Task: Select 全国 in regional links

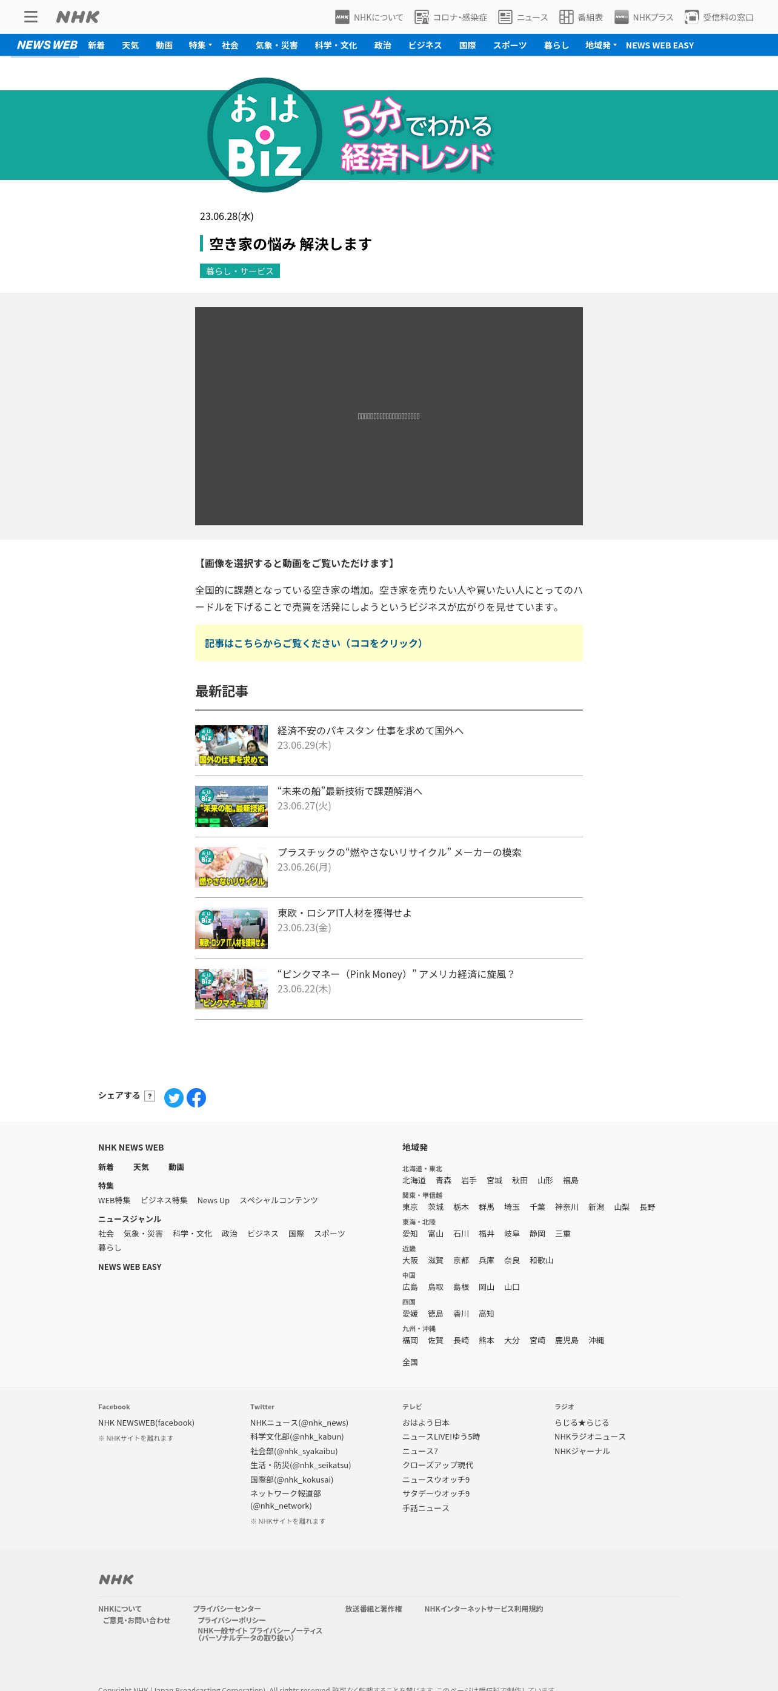Action: (410, 1362)
